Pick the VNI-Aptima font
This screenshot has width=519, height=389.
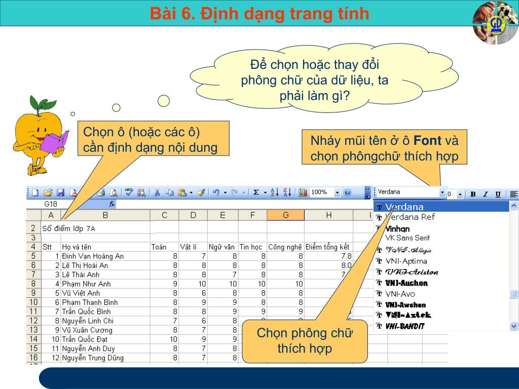[441, 261]
